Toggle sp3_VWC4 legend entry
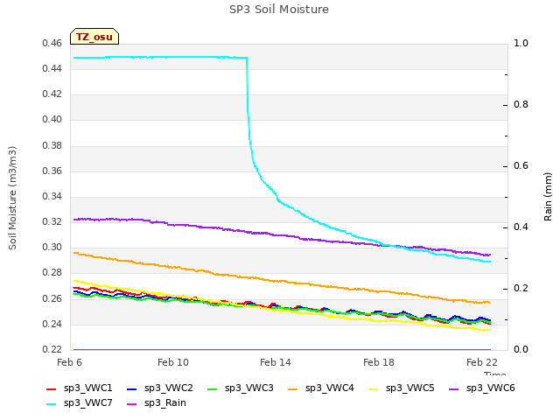The height and width of the screenshot is (420, 560). tap(321, 388)
